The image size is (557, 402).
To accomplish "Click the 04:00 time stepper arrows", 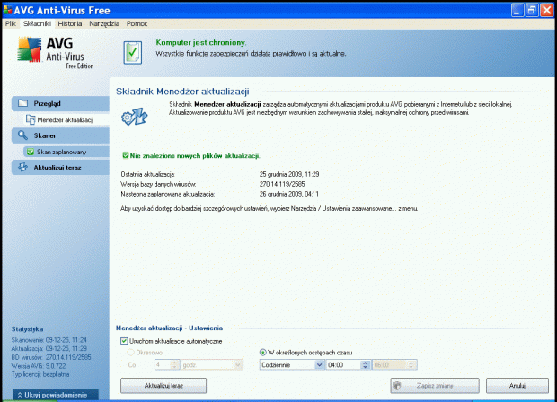I will tap(365, 364).
